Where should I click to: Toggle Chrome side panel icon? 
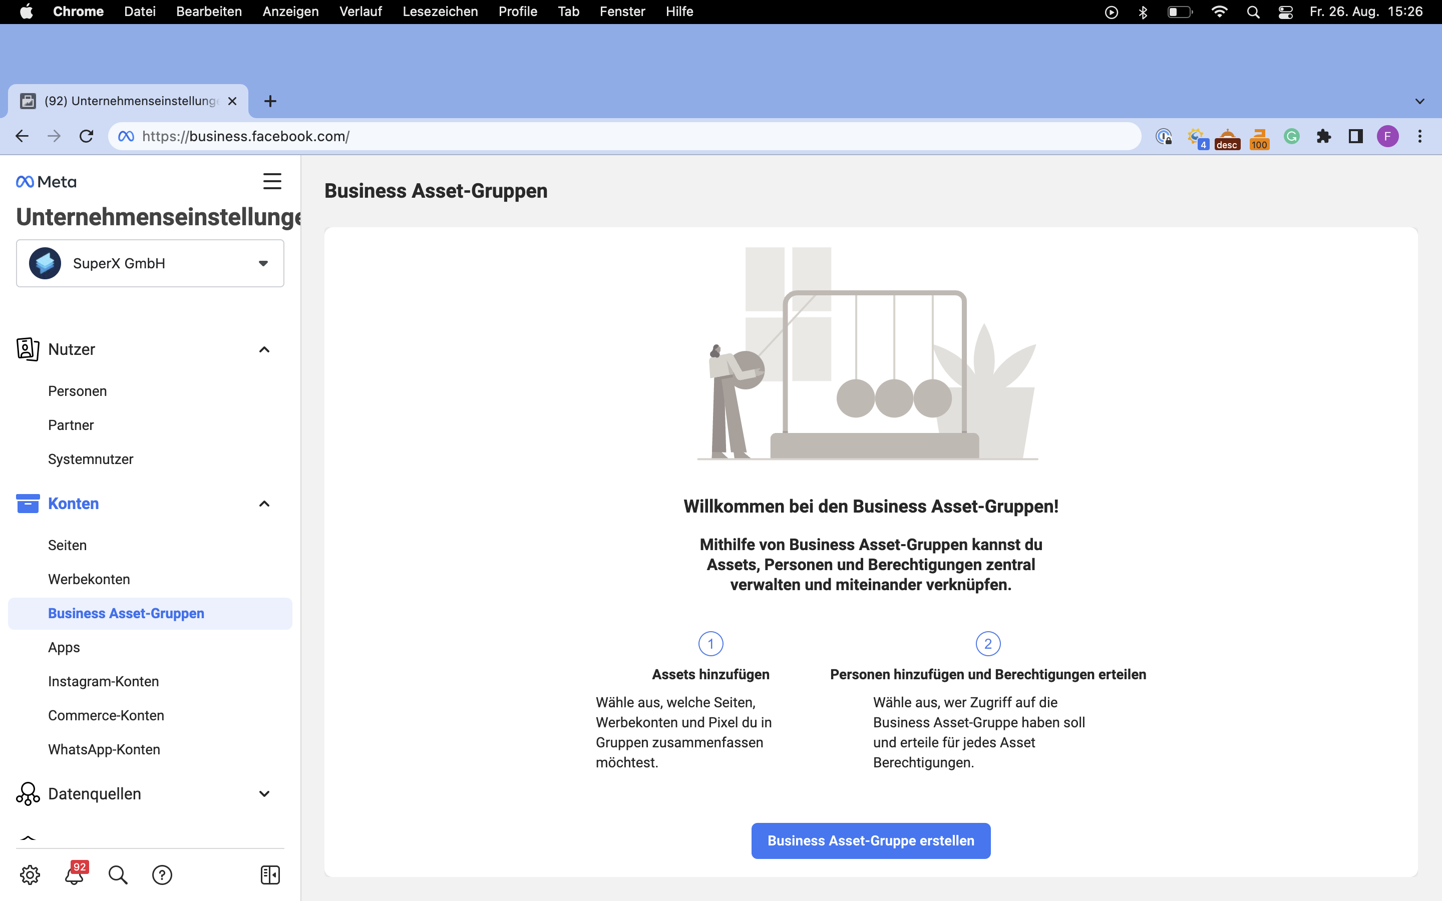coord(1355,137)
